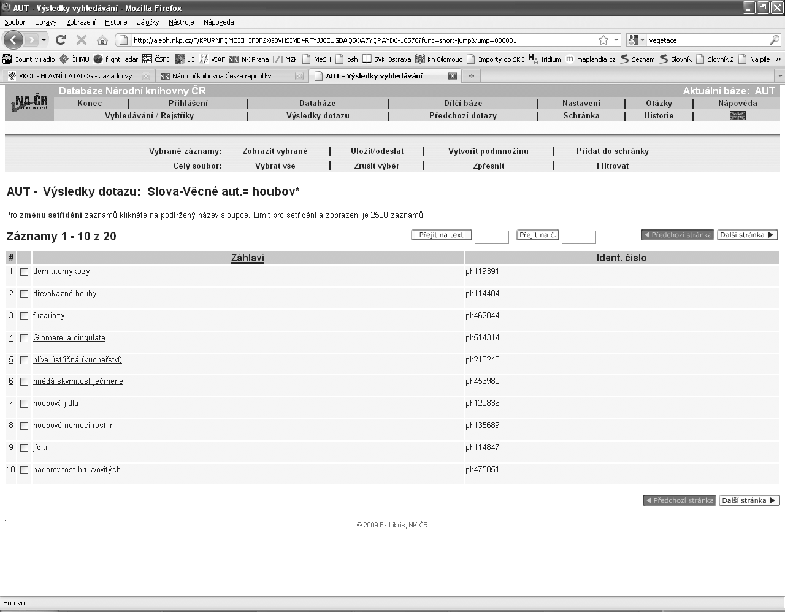Viewport: 785px width, 612px height.
Task: Click the NA ČR library logo
Action: point(29,102)
